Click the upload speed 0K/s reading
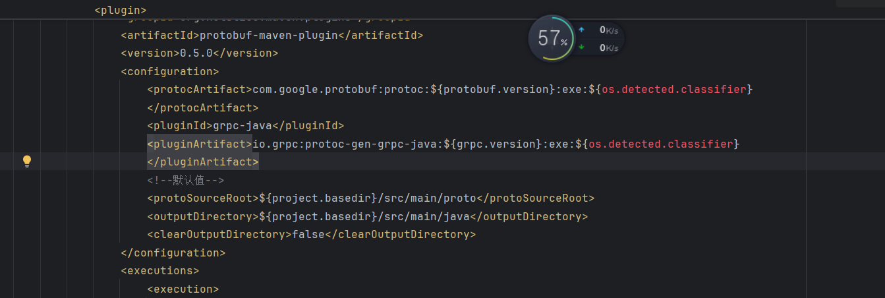This screenshot has height=298, width=885. coord(609,30)
